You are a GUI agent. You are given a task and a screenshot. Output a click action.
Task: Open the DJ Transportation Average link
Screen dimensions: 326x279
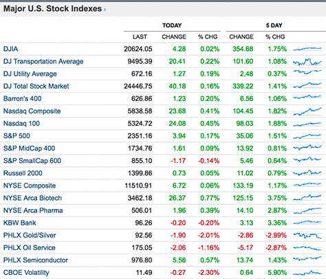43,61
